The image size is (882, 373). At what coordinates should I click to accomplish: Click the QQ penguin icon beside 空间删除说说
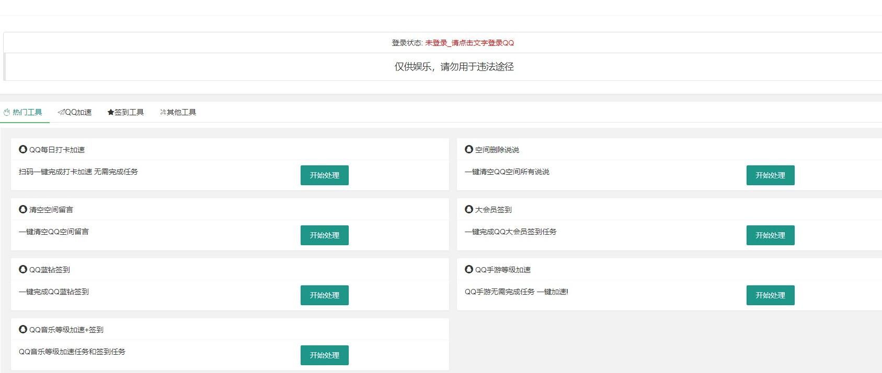[x=469, y=149]
